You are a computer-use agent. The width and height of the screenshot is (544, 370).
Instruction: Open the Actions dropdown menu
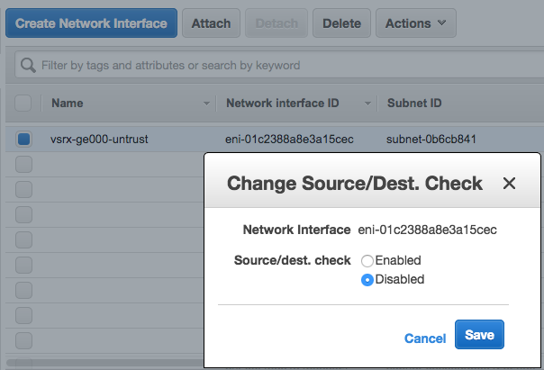click(x=415, y=23)
